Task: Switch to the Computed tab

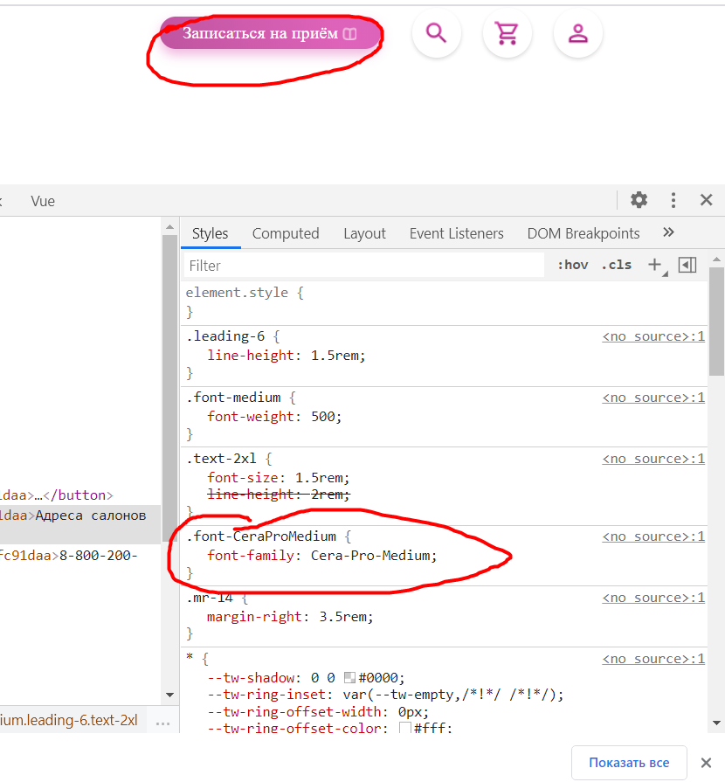Action: pos(286,233)
